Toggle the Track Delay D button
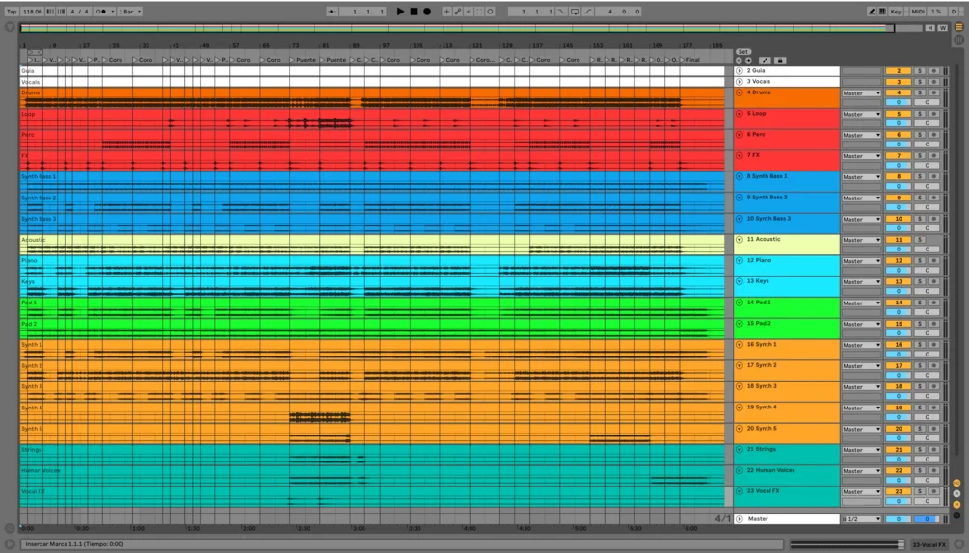Viewport: 969px width, 553px height. (956, 514)
